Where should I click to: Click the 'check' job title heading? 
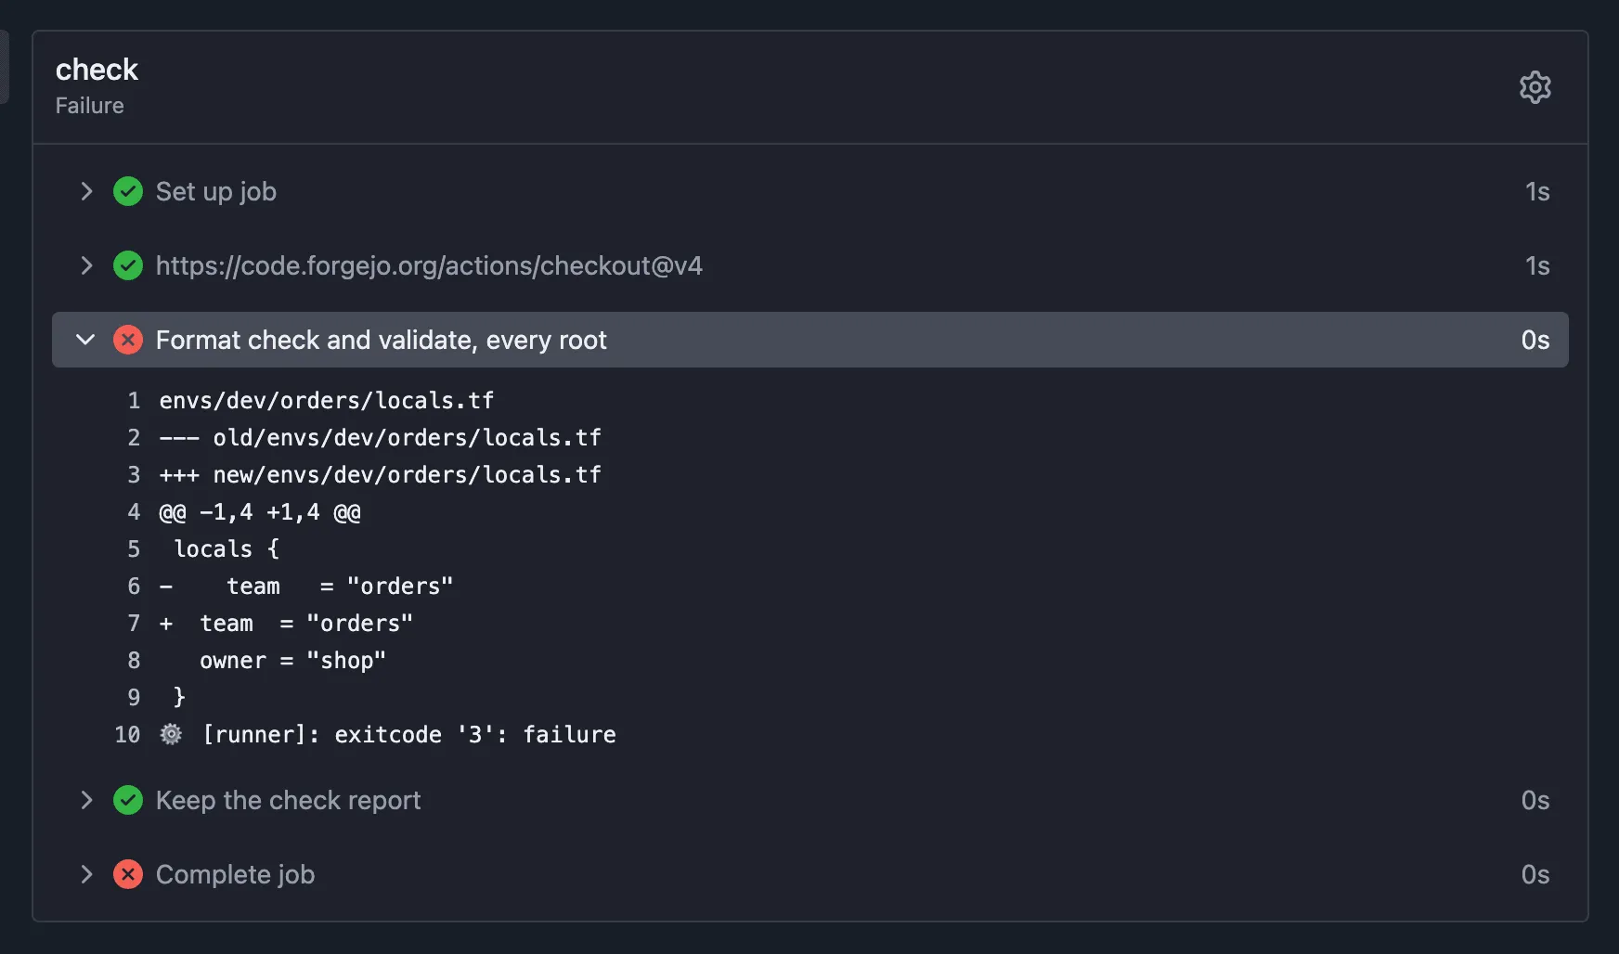[97, 70]
